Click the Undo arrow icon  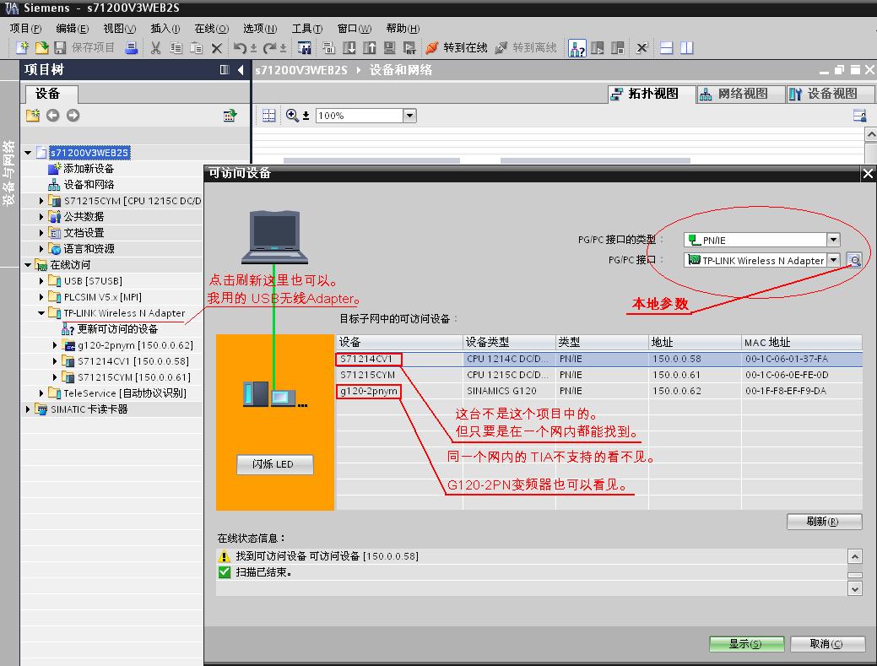pyautogui.click(x=240, y=48)
